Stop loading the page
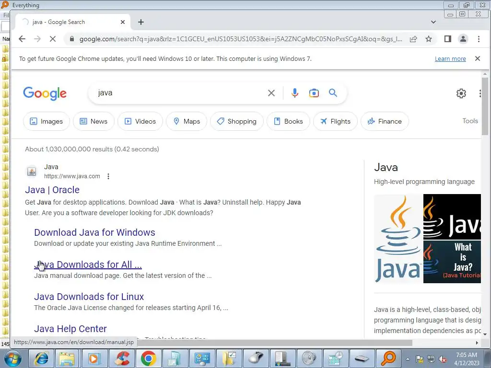Image resolution: width=491 pixels, height=368 pixels. click(x=53, y=39)
